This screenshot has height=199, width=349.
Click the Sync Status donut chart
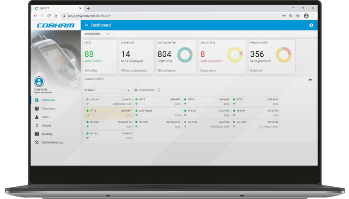[235, 55]
